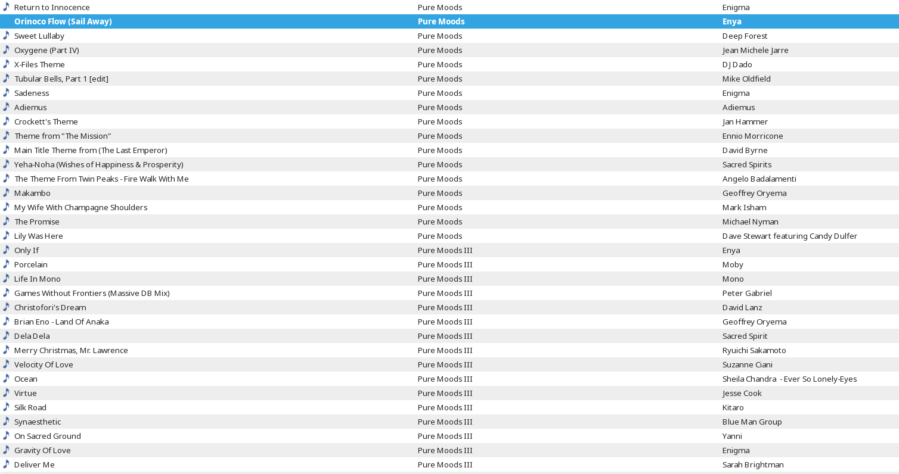Image resolution: width=899 pixels, height=474 pixels.
Task: Click the note icon beside Twin Peaks theme
Action: point(7,178)
